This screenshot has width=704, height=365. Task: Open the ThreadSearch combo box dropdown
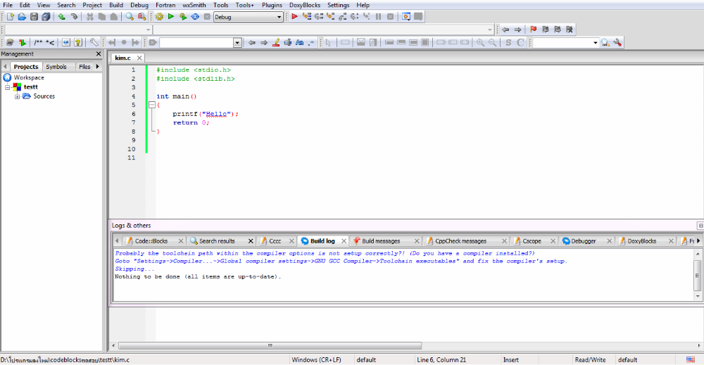(596, 43)
